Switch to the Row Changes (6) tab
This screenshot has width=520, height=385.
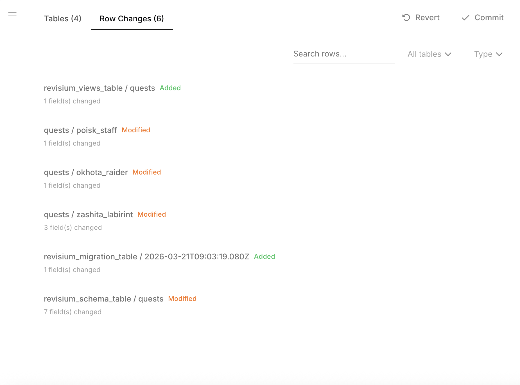point(132,19)
